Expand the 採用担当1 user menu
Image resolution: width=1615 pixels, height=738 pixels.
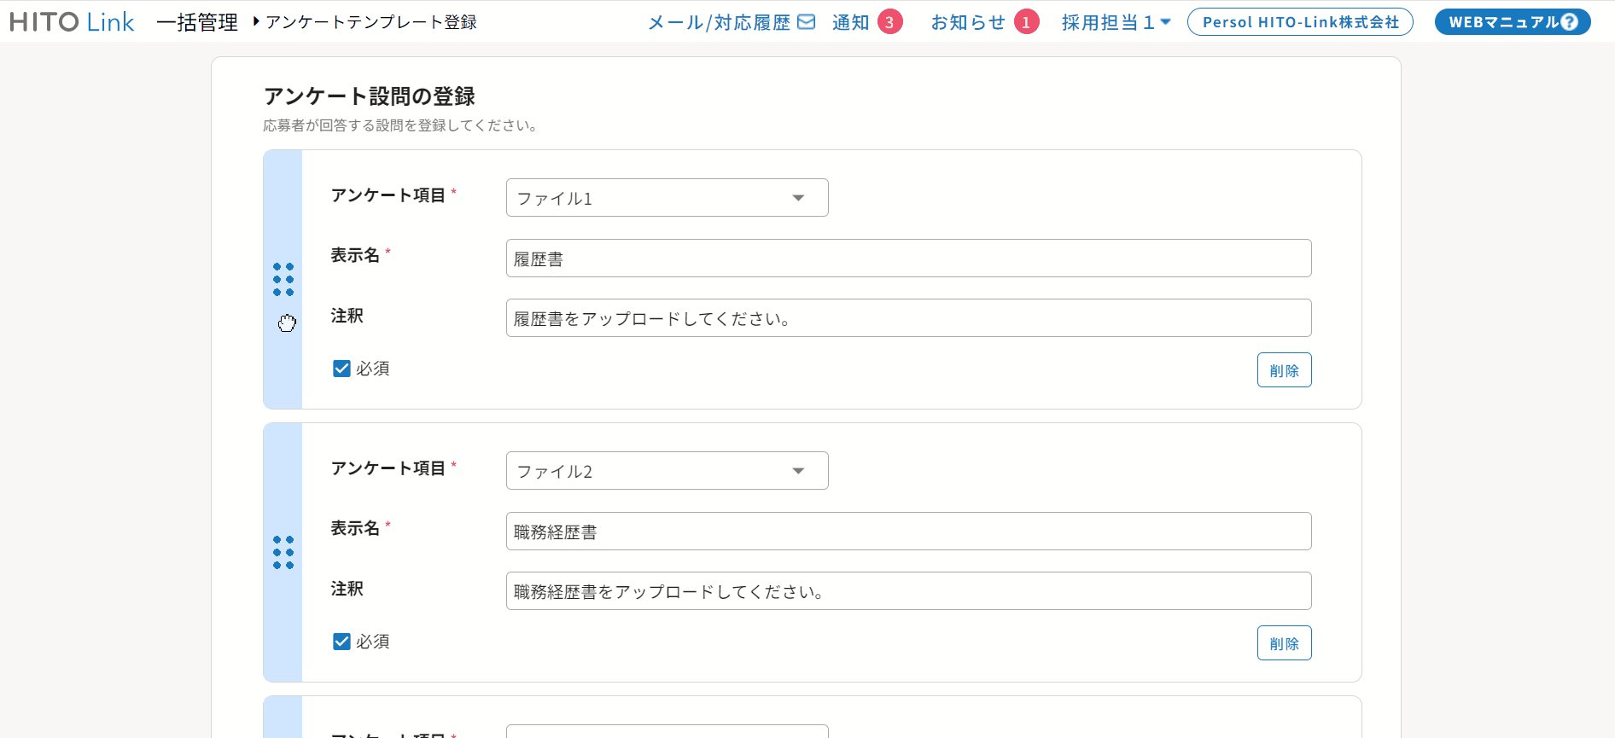click(x=1116, y=22)
